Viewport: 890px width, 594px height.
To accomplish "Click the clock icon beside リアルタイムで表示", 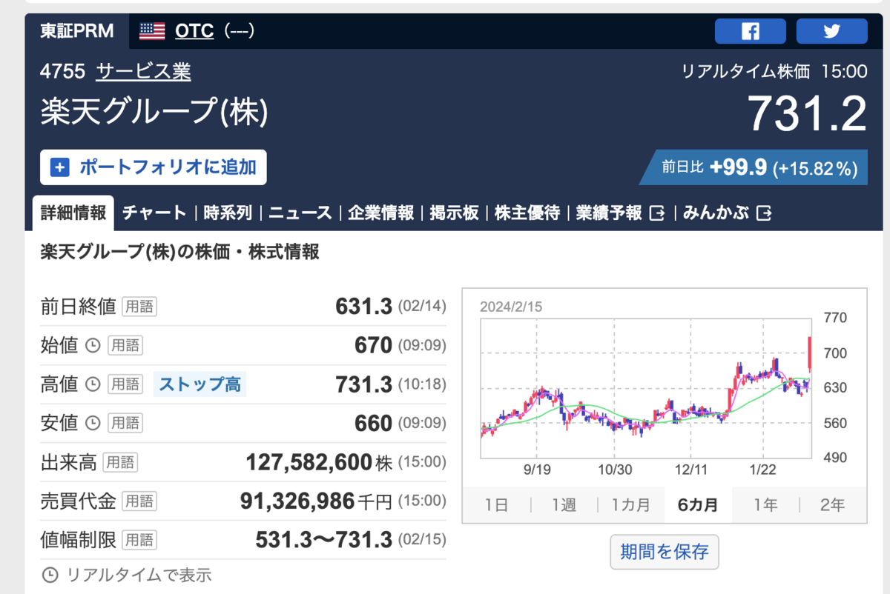I will point(50,575).
